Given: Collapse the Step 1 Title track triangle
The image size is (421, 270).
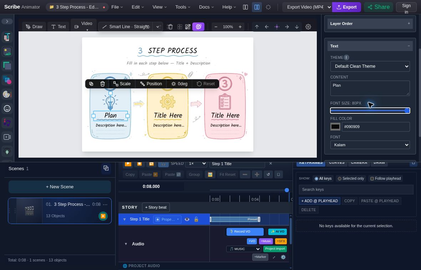Looking at the screenshot, I should tap(124, 219).
